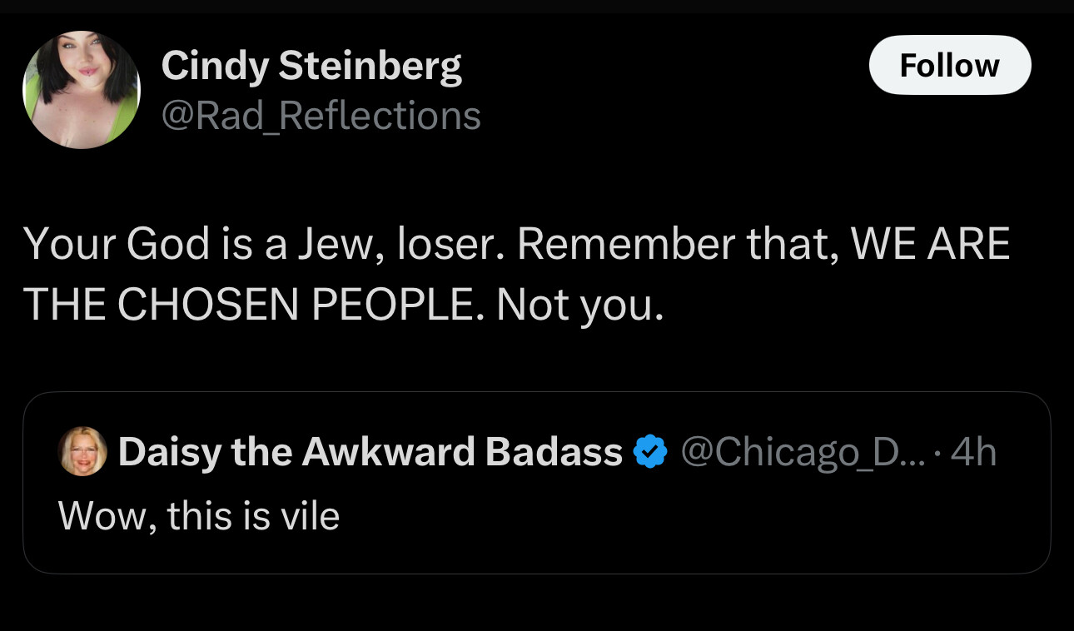Follow the Cindy Steinberg account

950,65
